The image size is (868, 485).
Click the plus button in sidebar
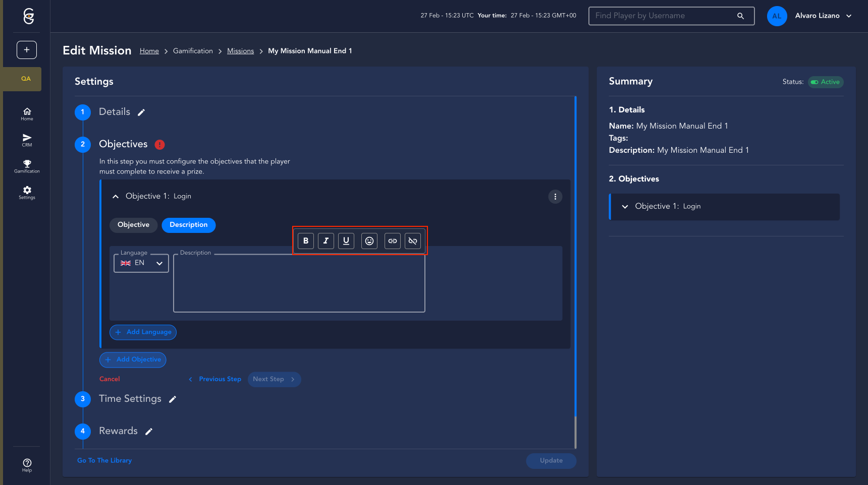coord(27,50)
